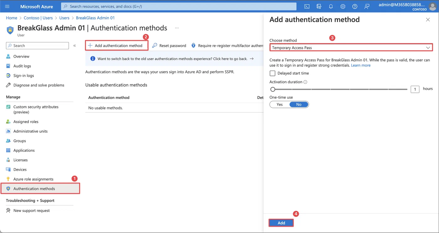Open Audit logs in the left menu
Screen dimensions: 439x233
(x=22, y=66)
